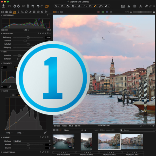Open the Exposure tool tab
The width and height of the screenshot is (156, 156).
15,12
